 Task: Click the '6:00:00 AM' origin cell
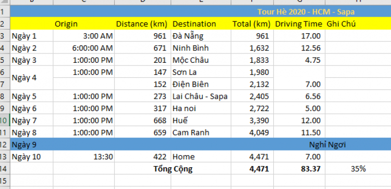[83, 48]
